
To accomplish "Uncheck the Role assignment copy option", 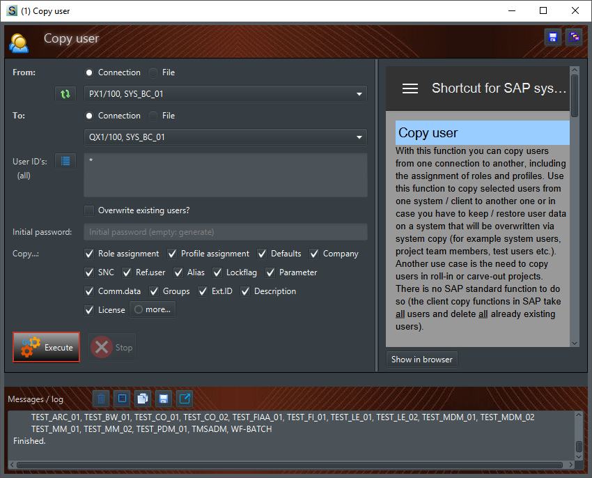I will pyautogui.click(x=89, y=254).
